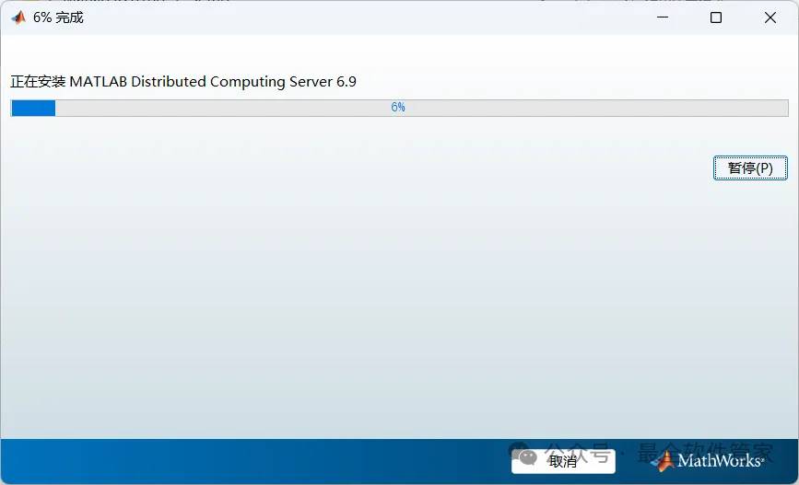Pause the installation with 暂停(P) button

click(x=750, y=167)
